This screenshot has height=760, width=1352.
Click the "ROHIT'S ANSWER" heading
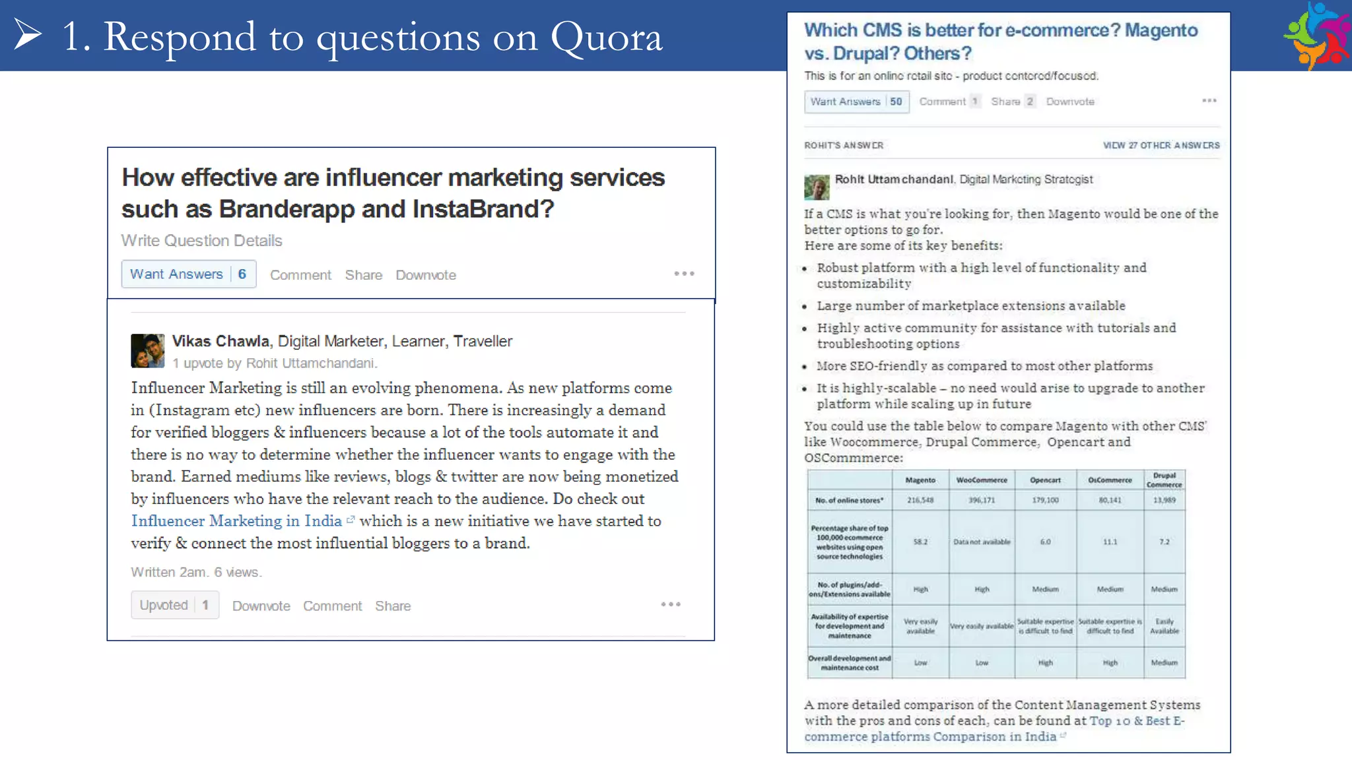844,145
